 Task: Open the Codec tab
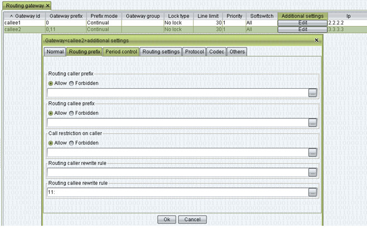(216, 52)
